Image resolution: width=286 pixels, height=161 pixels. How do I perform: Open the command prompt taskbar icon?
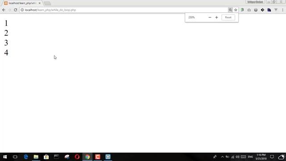(x=56, y=157)
